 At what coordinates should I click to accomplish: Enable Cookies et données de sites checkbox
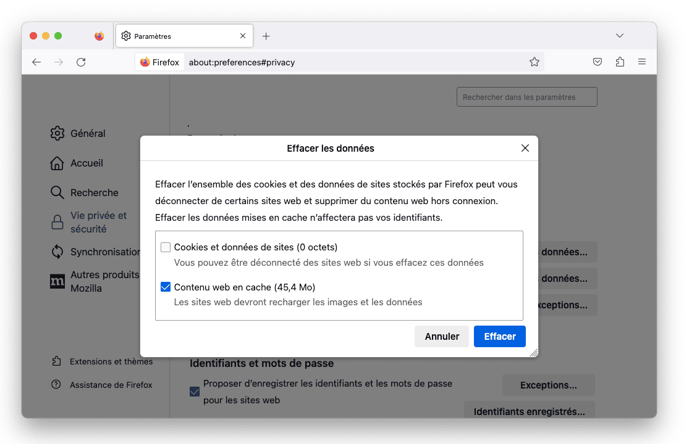tap(166, 247)
